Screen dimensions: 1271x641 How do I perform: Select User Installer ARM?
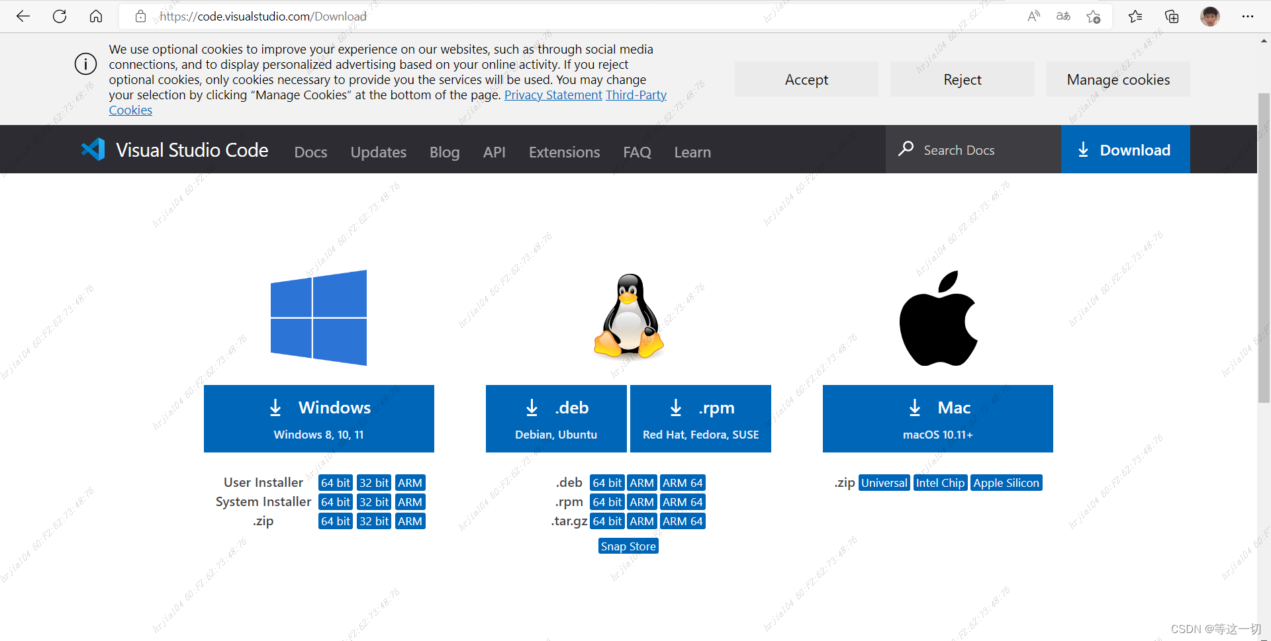(410, 483)
